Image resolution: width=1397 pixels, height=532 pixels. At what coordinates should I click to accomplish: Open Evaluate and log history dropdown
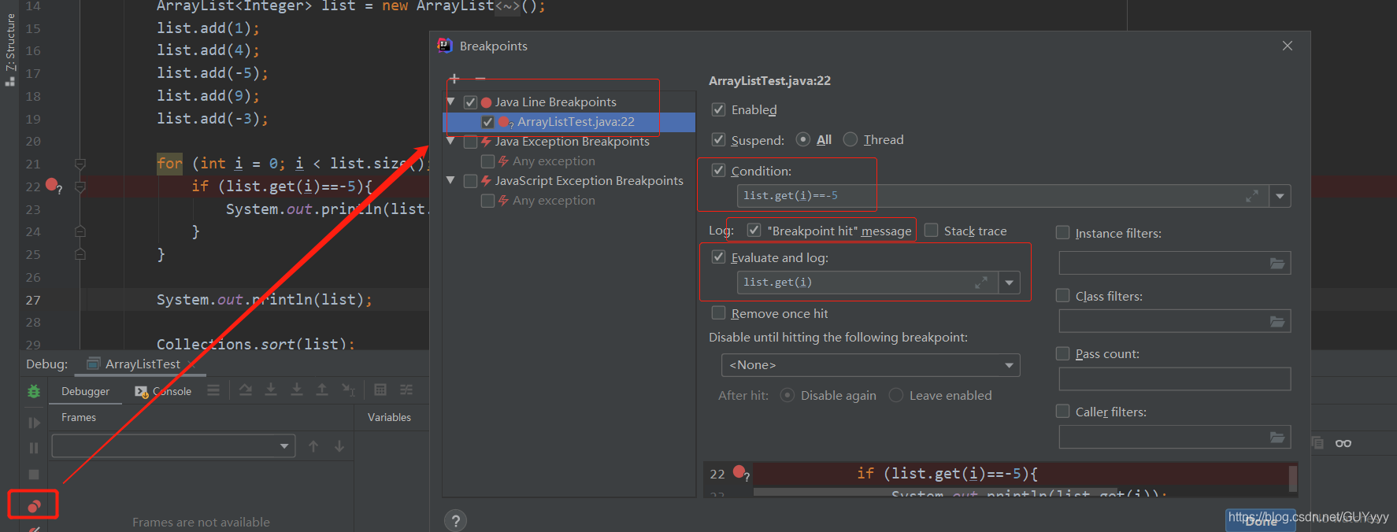(1010, 283)
